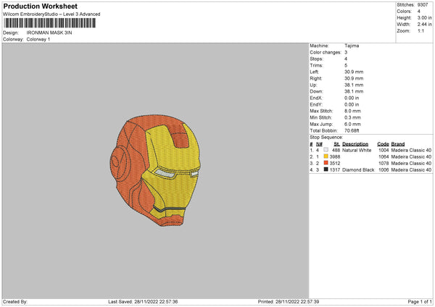This screenshot has width=435, height=307.
Task: Click the 'Stop Sequence:' heading
Action: point(326,138)
